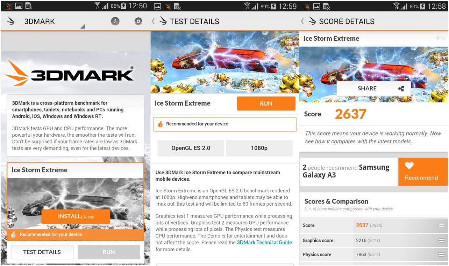Expand the Physics score row handle
449x266 pixels.
(441, 255)
